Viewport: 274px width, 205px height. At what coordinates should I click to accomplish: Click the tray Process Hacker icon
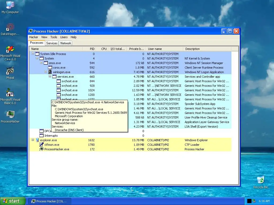click(x=254, y=201)
